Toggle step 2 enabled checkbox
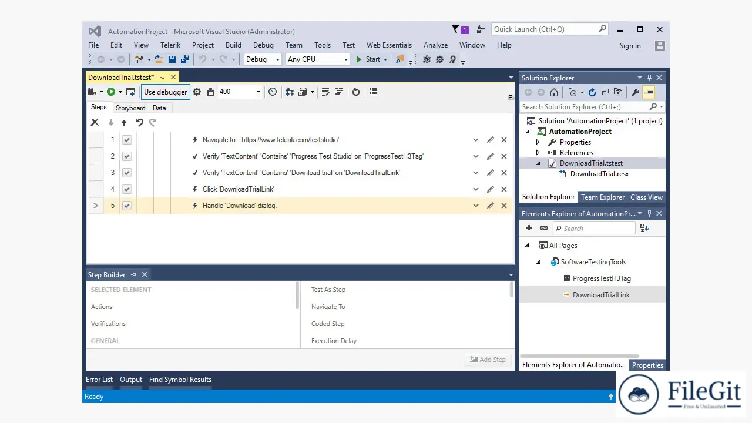This screenshot has width=752, height=423. [x=127, y=156]
